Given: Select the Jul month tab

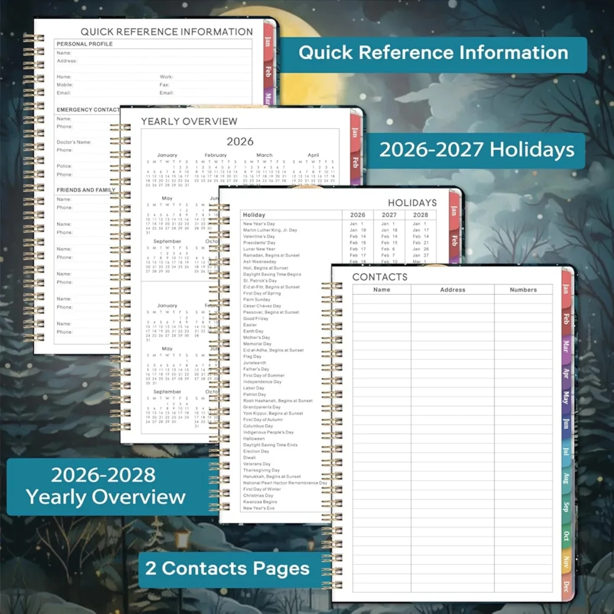Looking at the screenshot, I should click(x=566, y=451).
